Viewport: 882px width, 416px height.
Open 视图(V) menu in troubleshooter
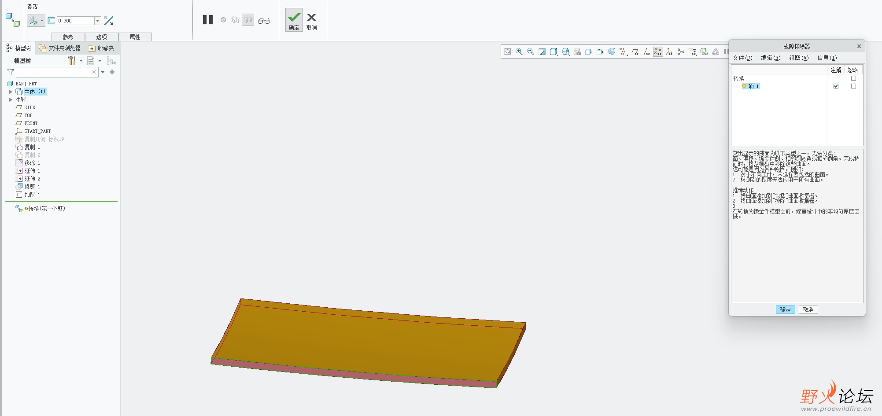799,58
